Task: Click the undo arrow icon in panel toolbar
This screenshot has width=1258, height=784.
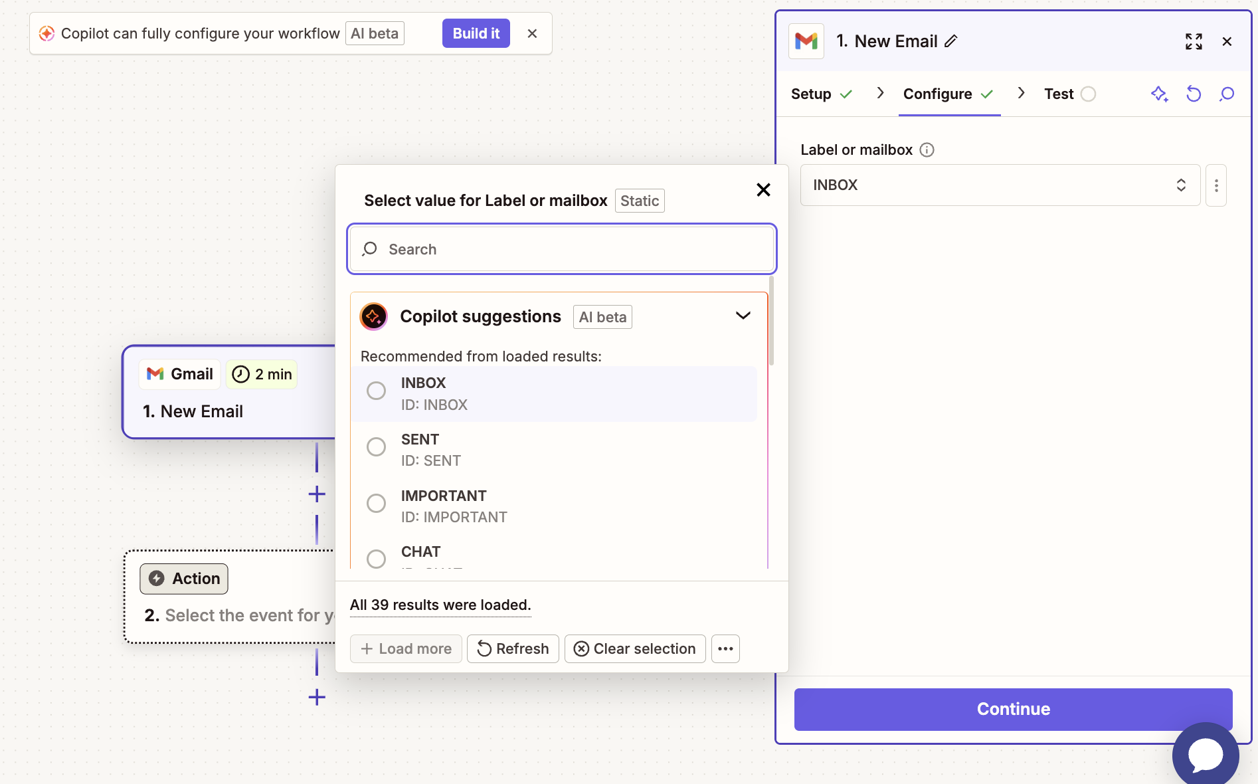Action: tap(1194, 94)
